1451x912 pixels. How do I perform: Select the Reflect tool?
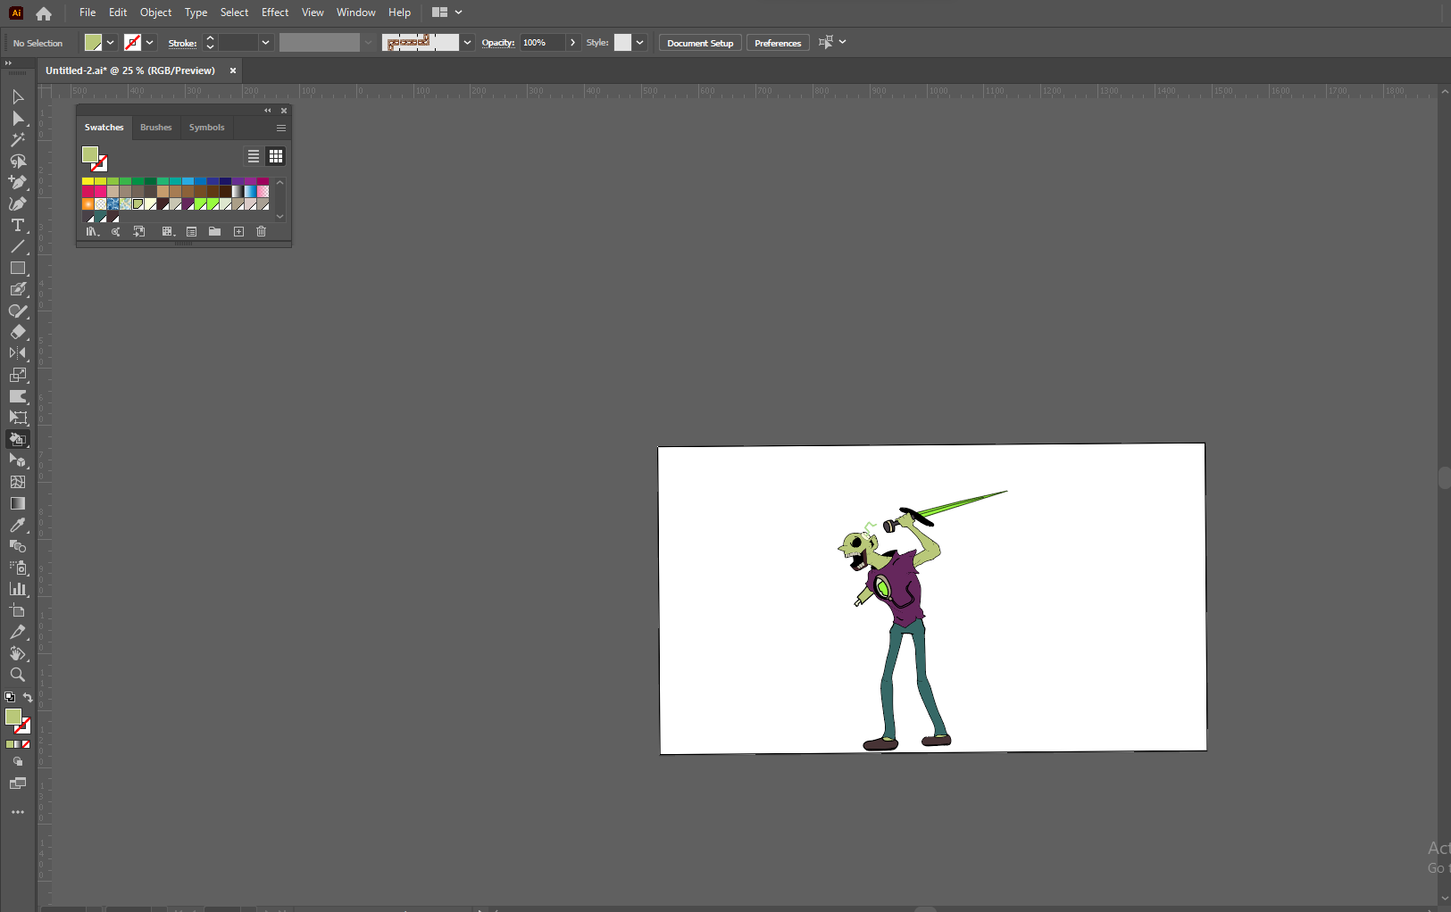pos(17,353)
